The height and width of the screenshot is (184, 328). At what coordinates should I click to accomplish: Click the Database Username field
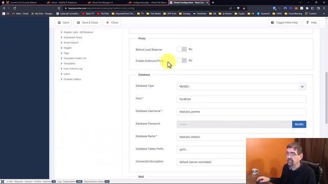pyautogui.click(x=241, y=112)
